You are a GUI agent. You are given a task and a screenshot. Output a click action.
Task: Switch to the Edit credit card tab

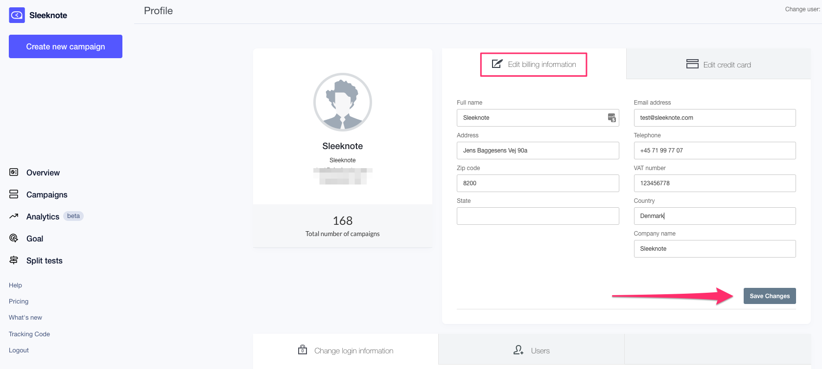[718, 65]
